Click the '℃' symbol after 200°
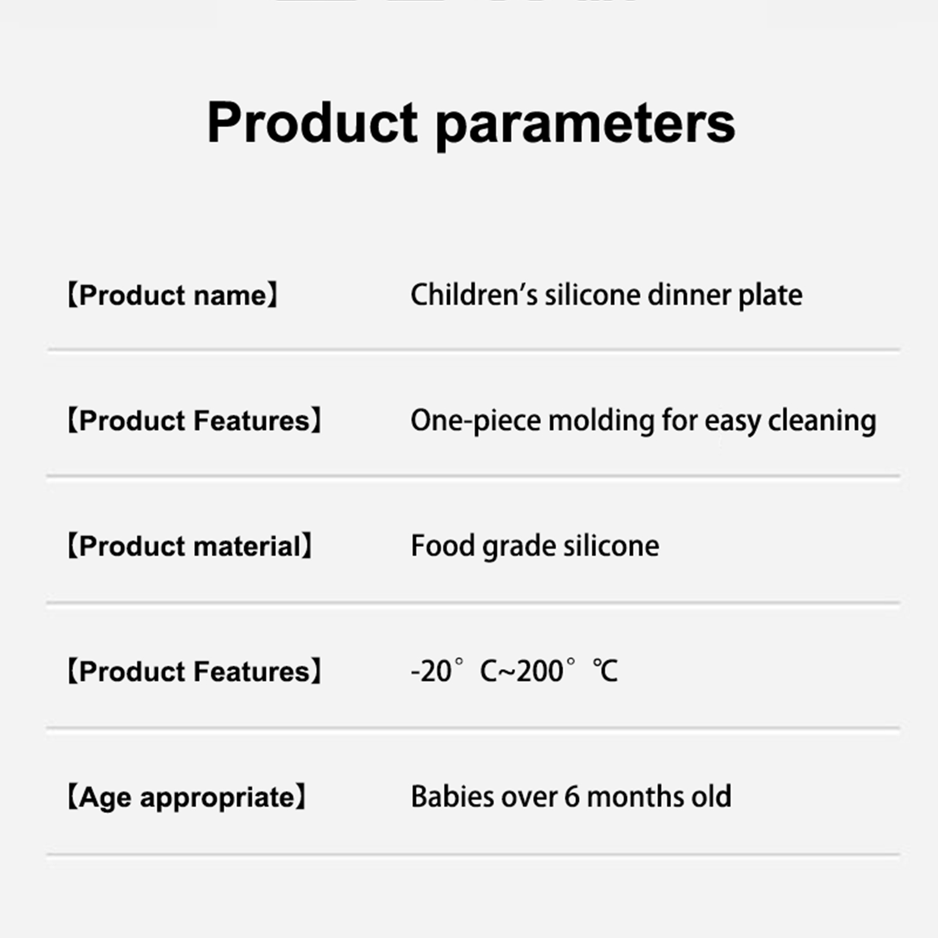938x938 pixels. point(605,671)
